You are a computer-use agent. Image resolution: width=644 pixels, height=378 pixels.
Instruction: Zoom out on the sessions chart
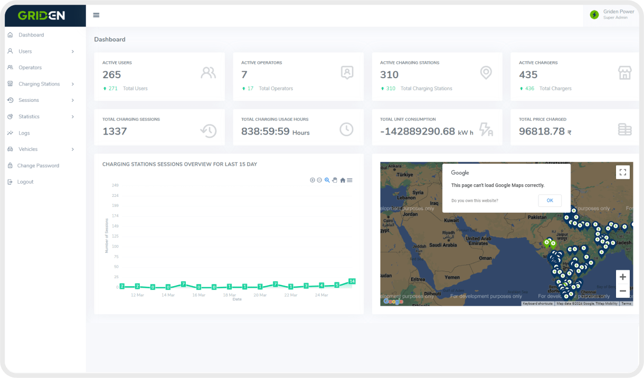[319, 180]
